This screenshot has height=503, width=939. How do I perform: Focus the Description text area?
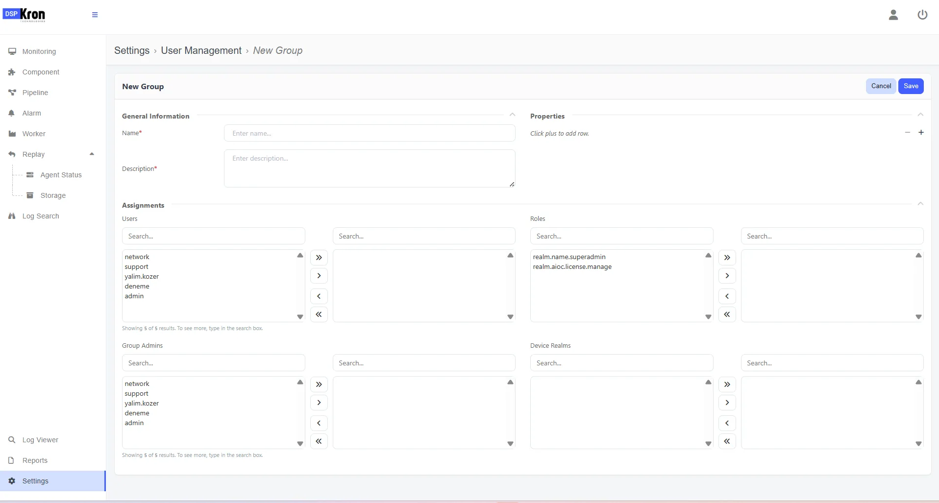tap(370, 168)
